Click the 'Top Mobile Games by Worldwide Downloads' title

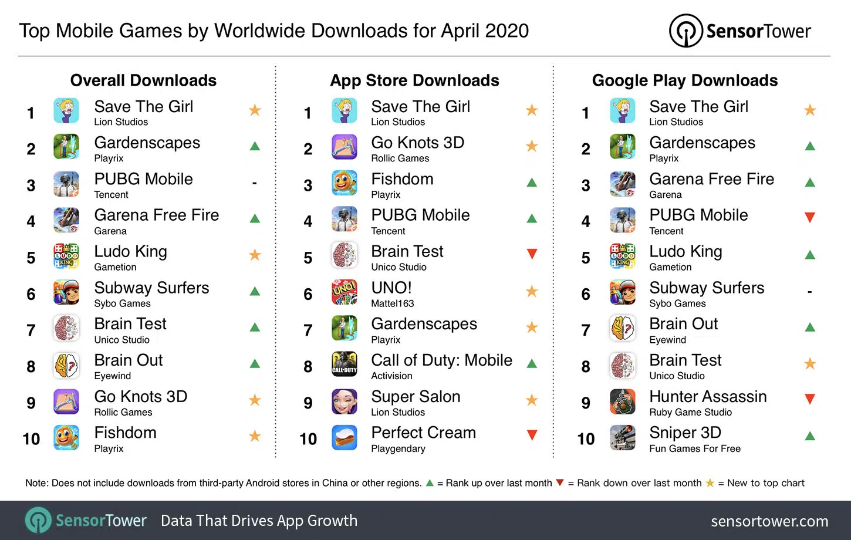(x=214, y=31)
